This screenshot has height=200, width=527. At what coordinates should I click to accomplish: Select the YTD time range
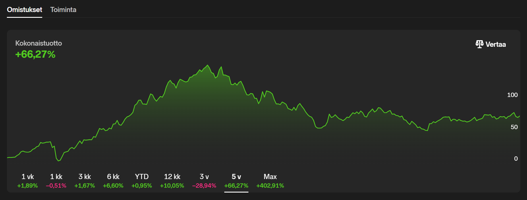tap(142, 181)
